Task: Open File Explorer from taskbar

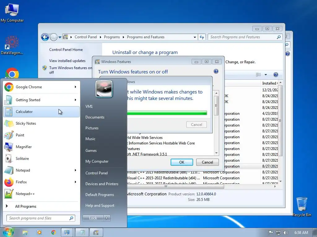Action: 25,233
